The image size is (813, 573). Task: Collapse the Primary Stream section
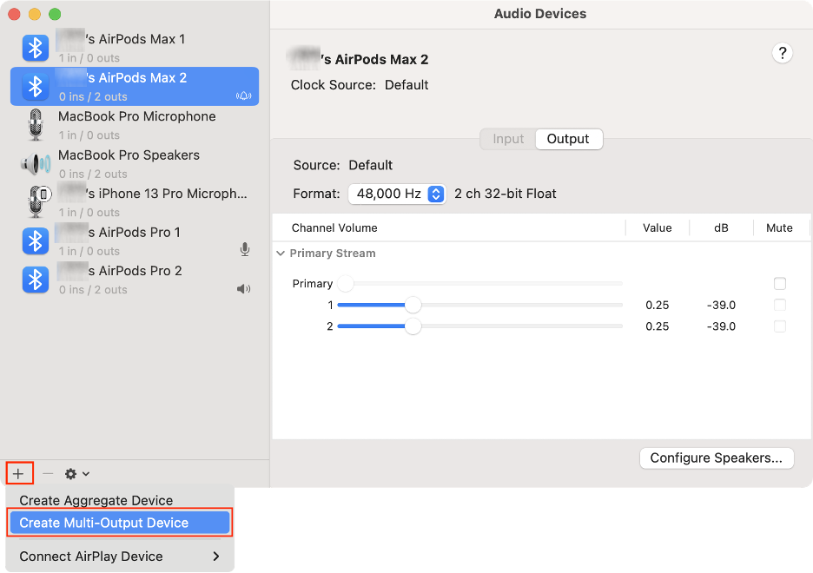point(281,254)
